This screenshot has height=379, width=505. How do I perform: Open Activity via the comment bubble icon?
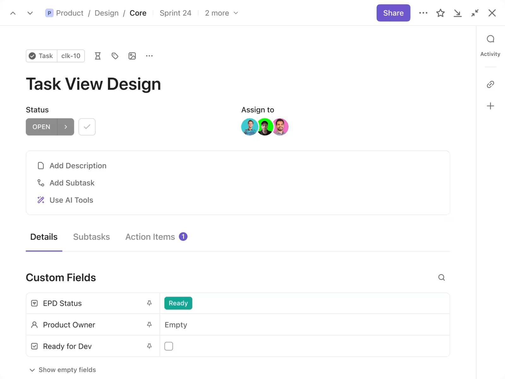tap(490, 39)
